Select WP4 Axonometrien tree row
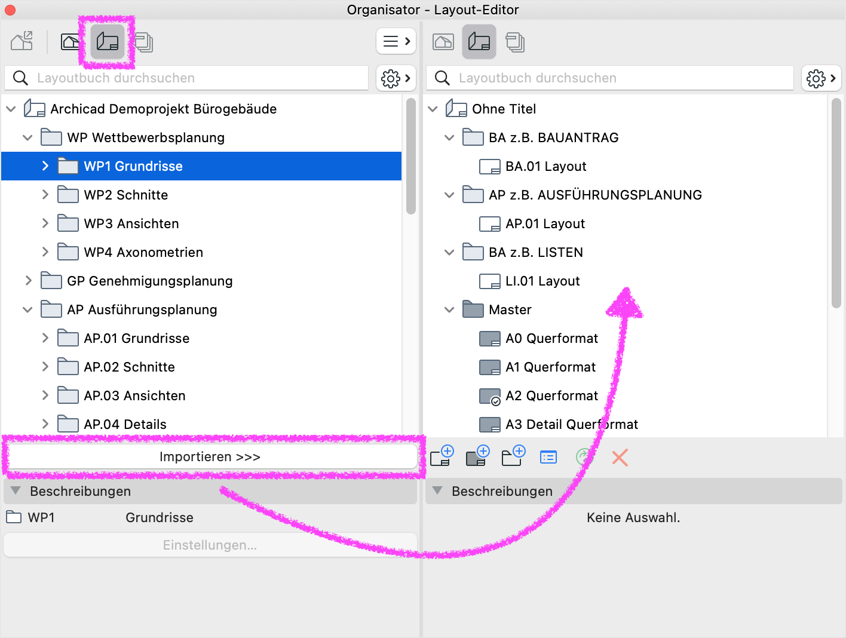Screen dimensions: 846x638 coord(201,252)
